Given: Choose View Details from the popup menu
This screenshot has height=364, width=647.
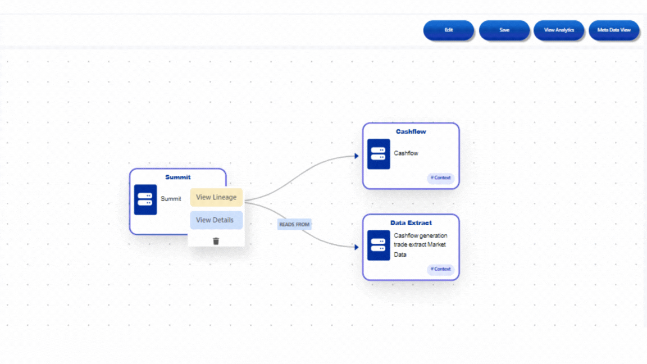Looking at the screenshot, I should [x=216, y=220].
